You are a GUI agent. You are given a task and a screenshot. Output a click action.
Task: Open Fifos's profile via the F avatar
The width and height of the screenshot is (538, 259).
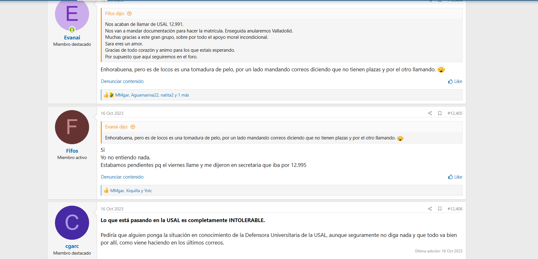[72, 127]
